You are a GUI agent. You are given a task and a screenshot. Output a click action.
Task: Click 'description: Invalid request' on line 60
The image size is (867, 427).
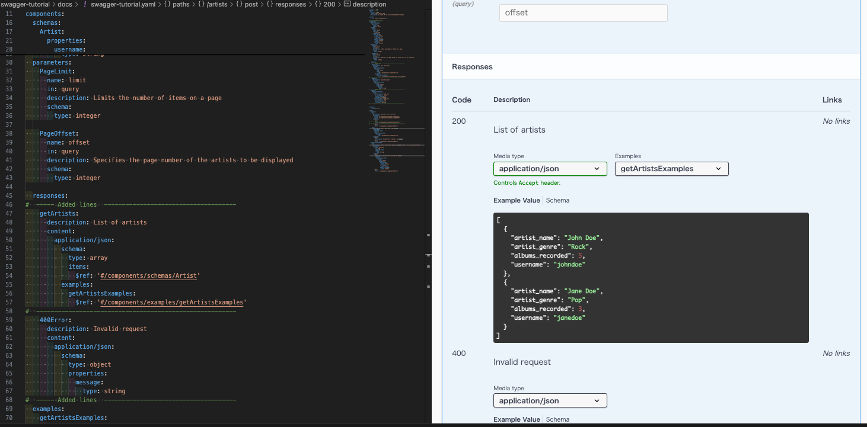(97, 329)
